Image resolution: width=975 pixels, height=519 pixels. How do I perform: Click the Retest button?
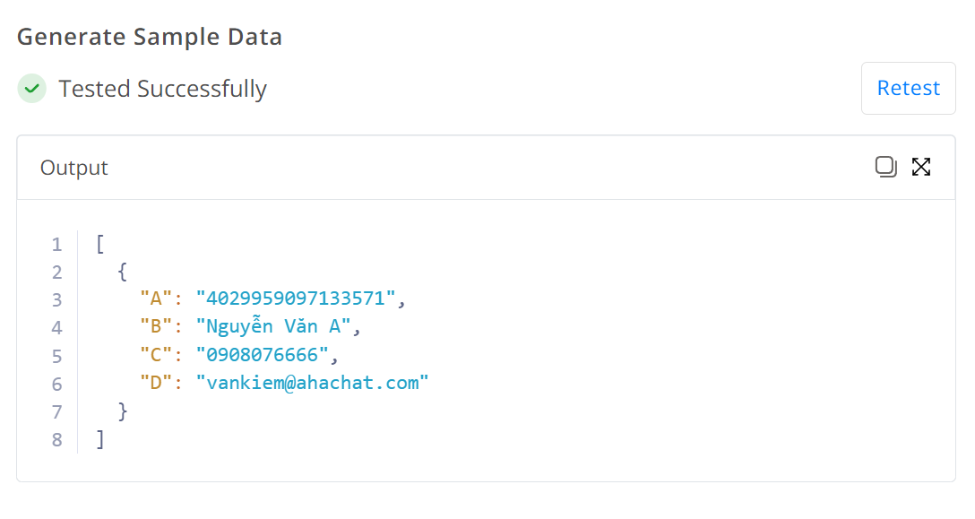[908, 88]
